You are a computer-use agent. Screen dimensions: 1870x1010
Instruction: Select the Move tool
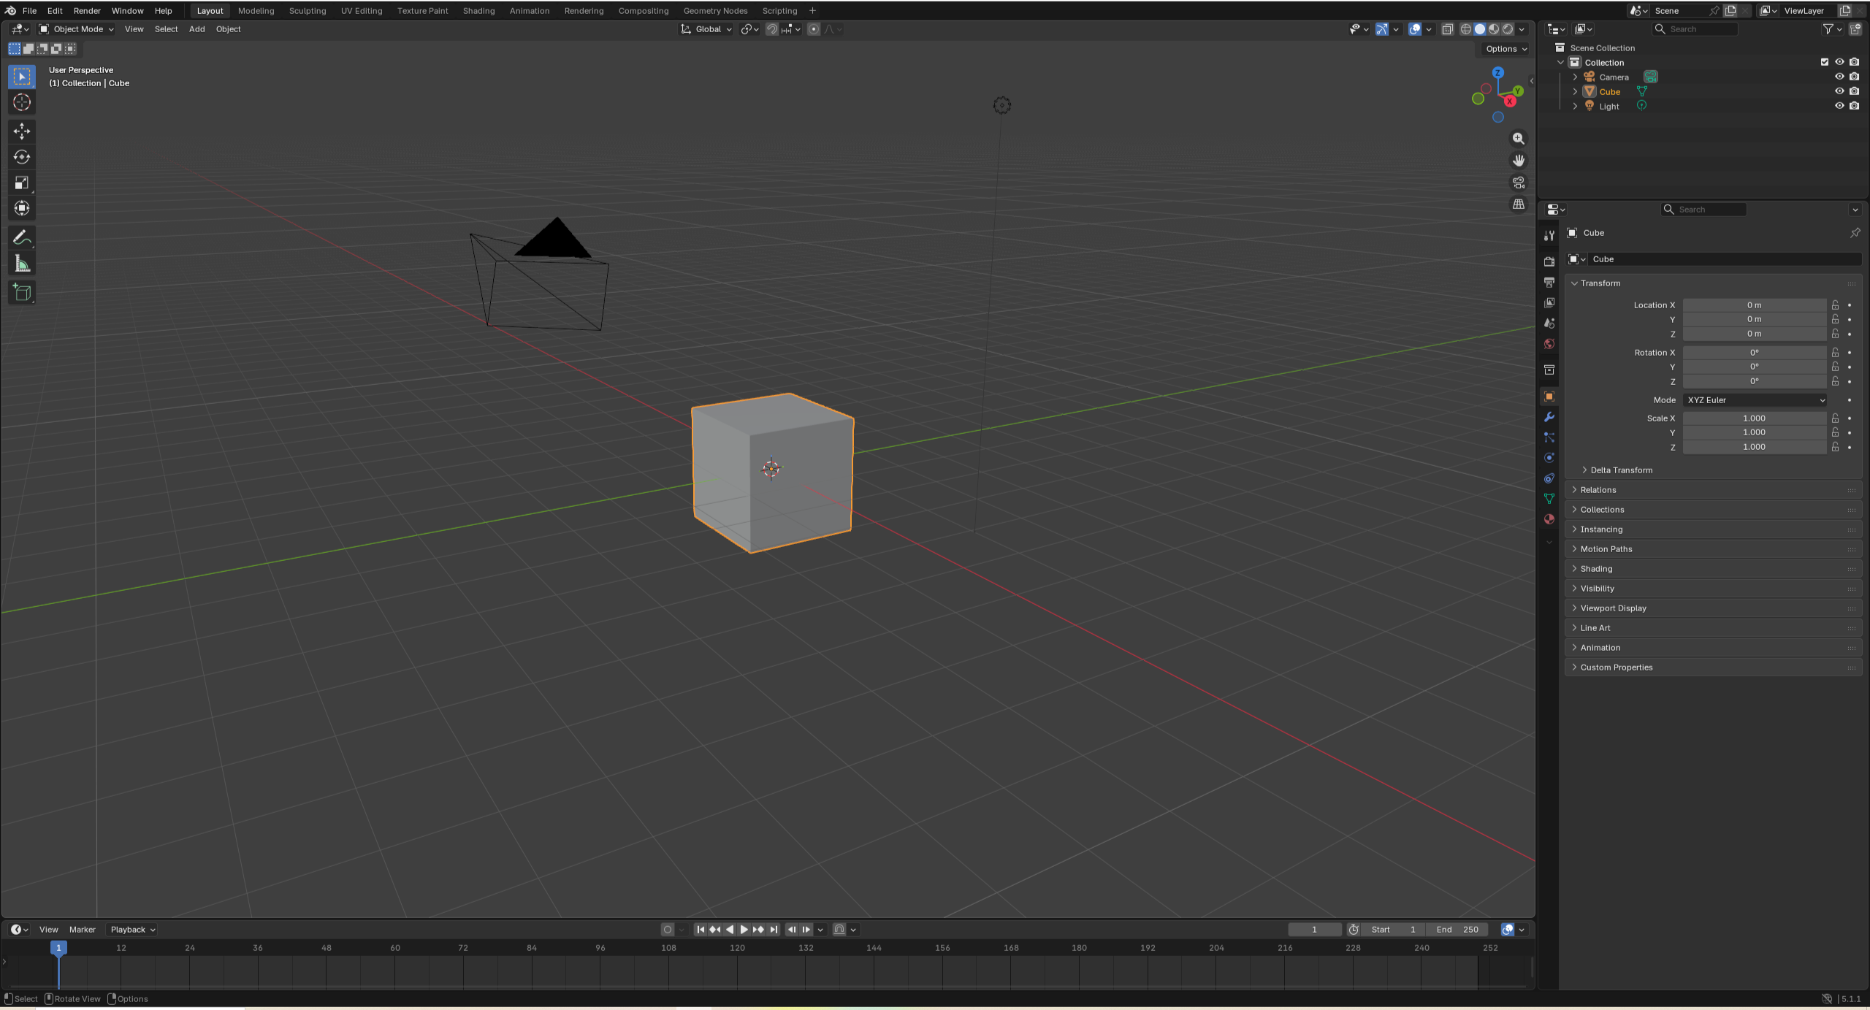point(22,131)
